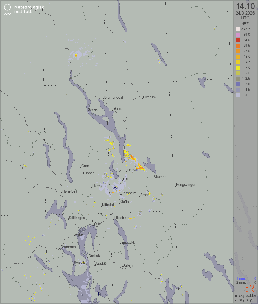Click the sky-sky triangle symbol

(x=236, y=300)
